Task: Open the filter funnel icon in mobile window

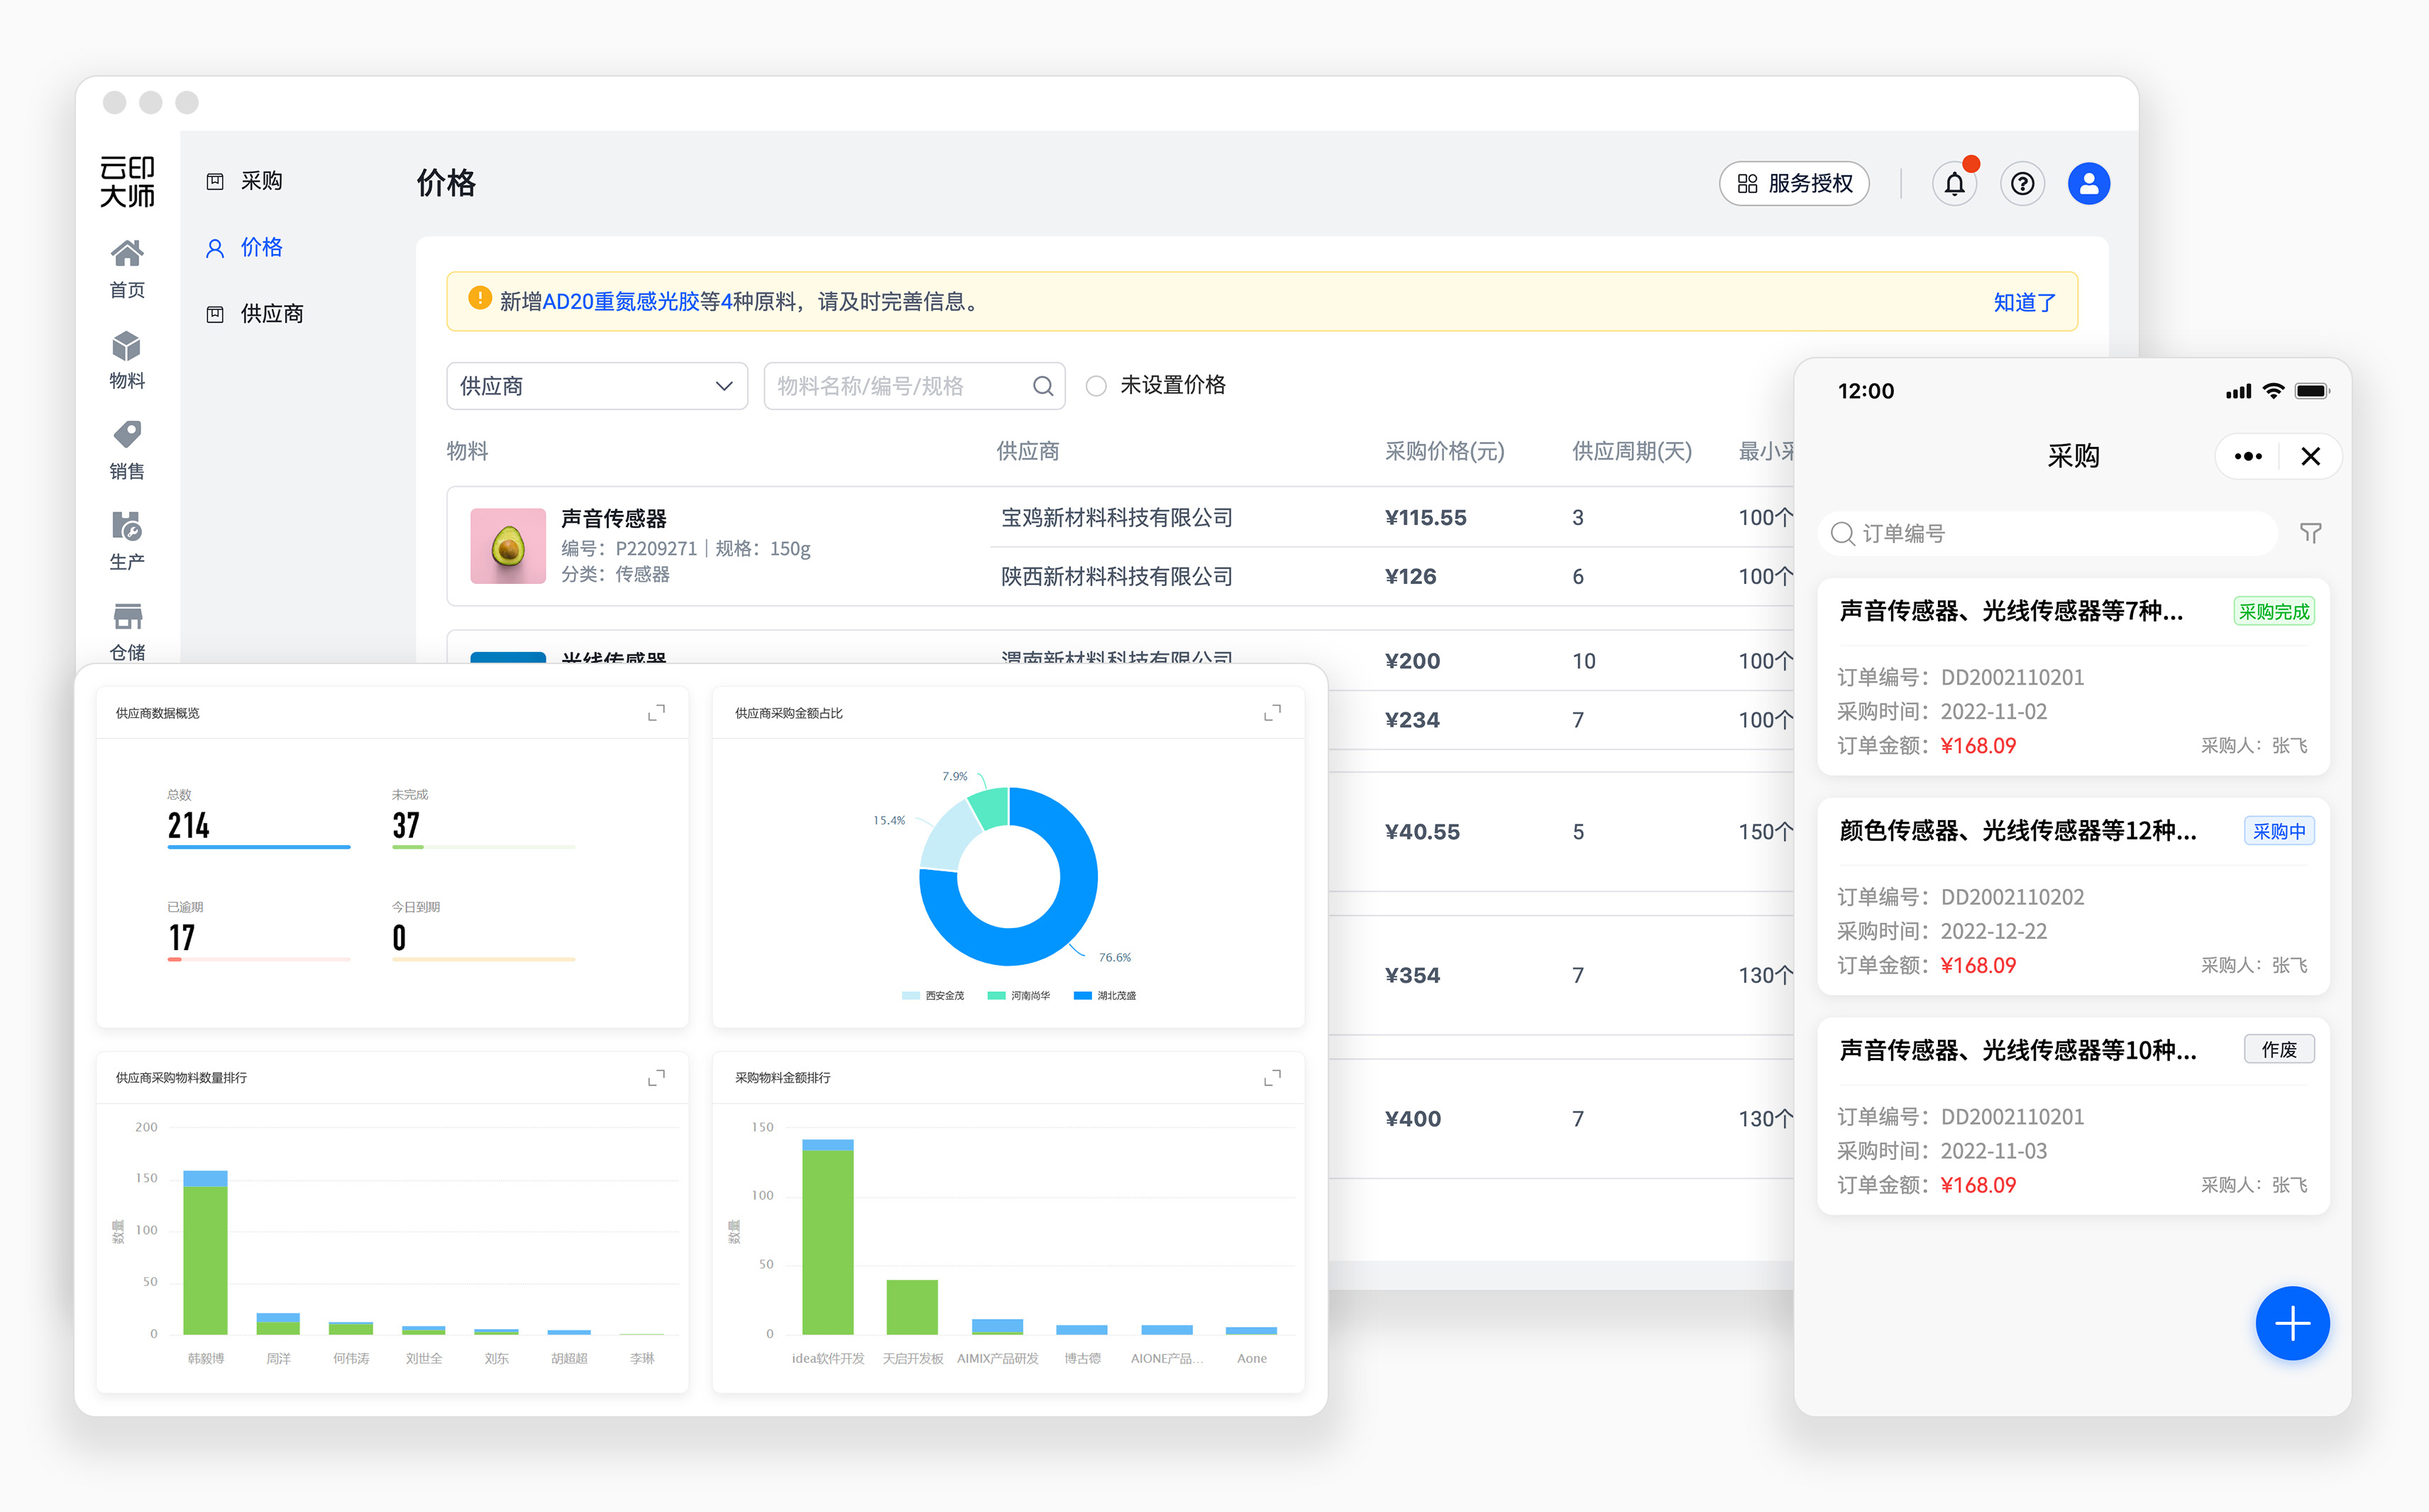Action: click(x=2311, y=533)
